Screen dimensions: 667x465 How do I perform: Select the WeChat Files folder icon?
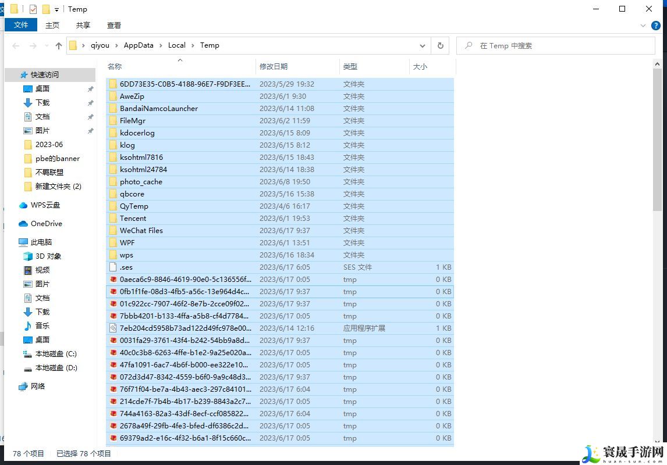pyautogui.click(x=113, y=231)
